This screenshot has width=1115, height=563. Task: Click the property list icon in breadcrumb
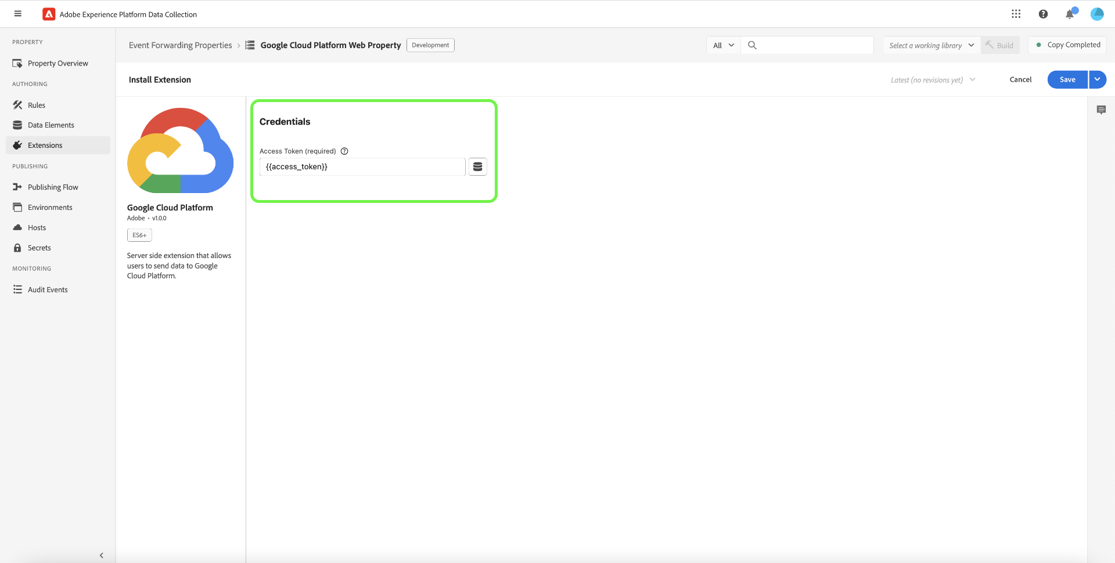click(250, 45)
